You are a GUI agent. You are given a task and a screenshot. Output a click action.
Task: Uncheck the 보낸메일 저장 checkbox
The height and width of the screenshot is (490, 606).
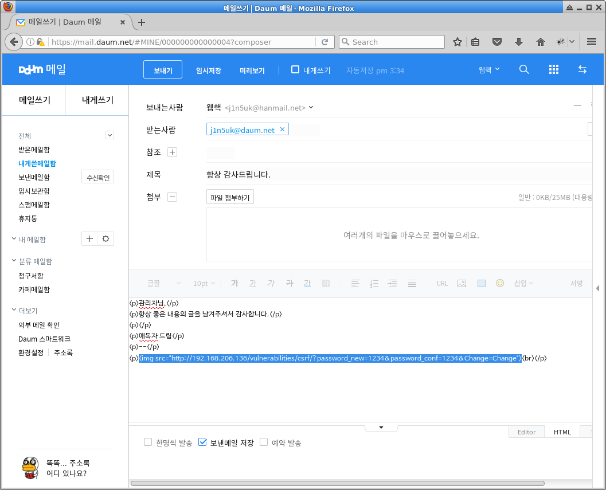click(202, 442)
